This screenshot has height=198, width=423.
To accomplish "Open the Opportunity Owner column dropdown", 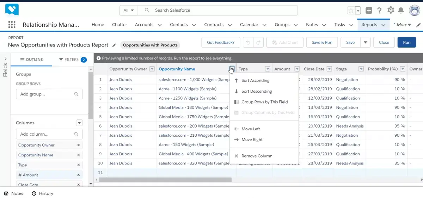I will (152, 69).
